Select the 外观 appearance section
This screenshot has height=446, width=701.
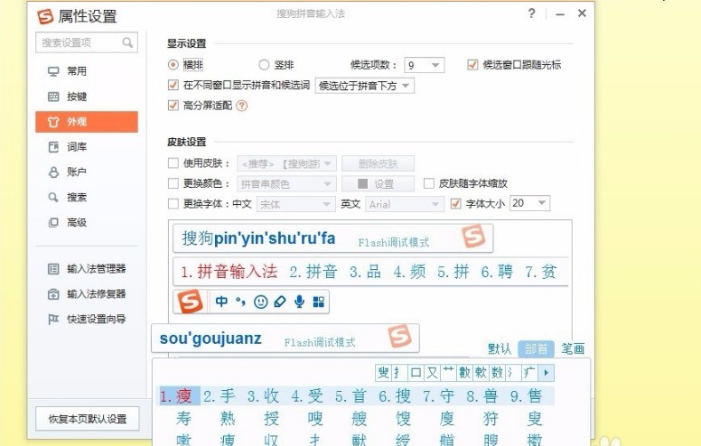87,122
